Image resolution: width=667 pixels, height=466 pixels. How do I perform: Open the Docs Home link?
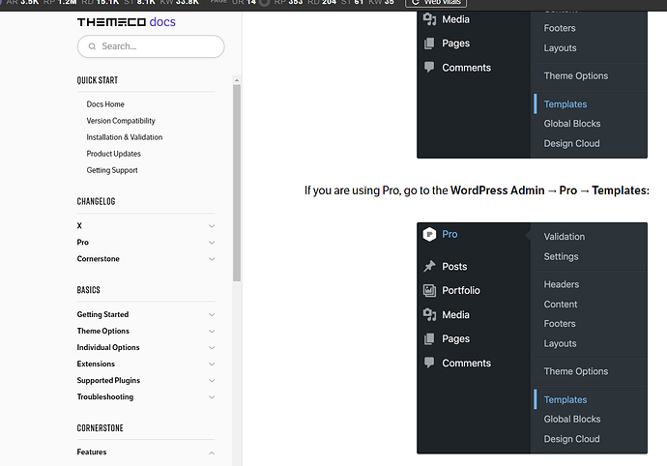(105, 104)
